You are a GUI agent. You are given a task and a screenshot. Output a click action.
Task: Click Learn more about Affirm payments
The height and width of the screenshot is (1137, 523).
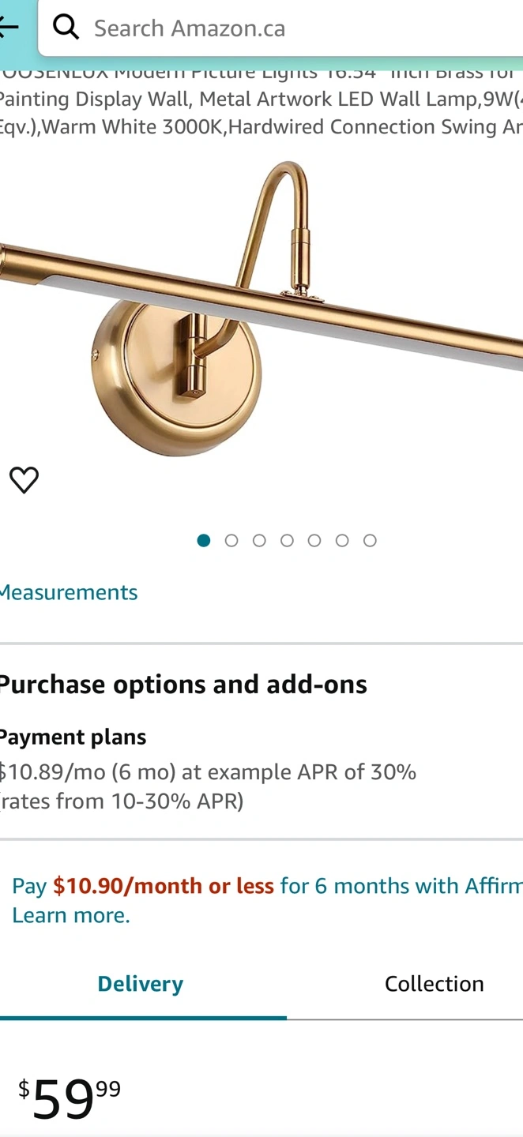tap(71, 915)
